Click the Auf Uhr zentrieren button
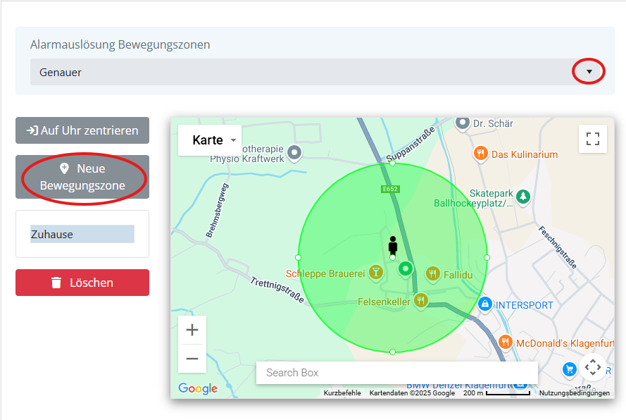Viewport: 626px width, 420px height. tap(82, 130)
